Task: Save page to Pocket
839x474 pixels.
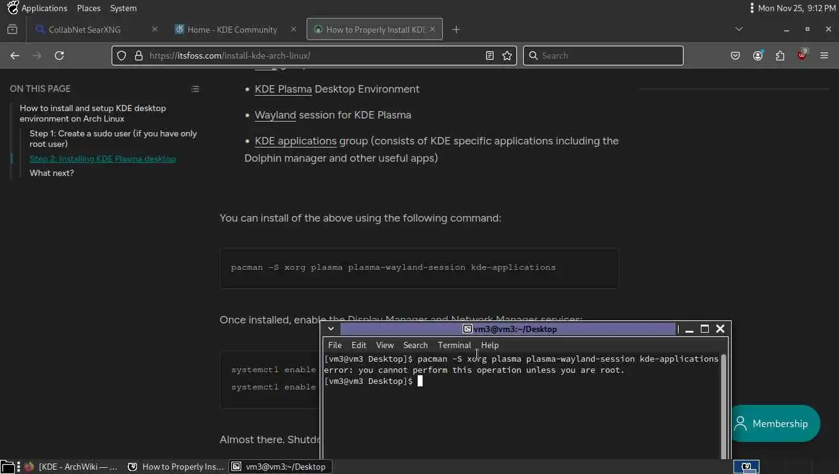Action: 735,56
